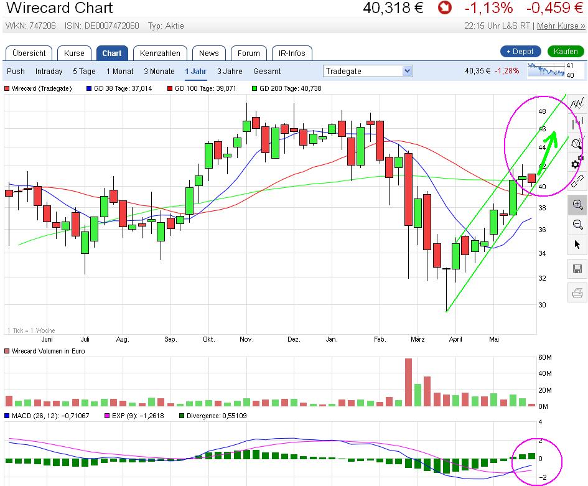
Task: Print the chart with printer icon
Action: [577, 292]
